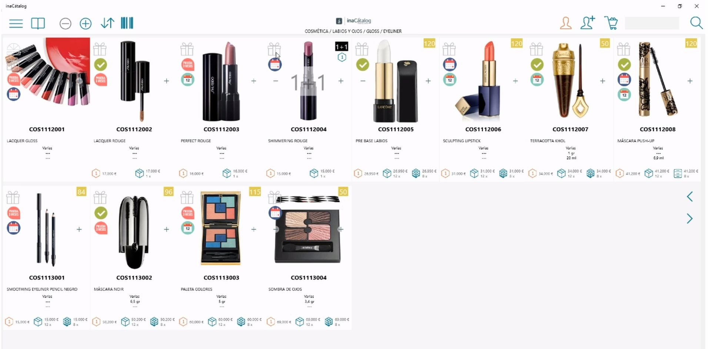Click the add new customer icon

tap(588, 23)
